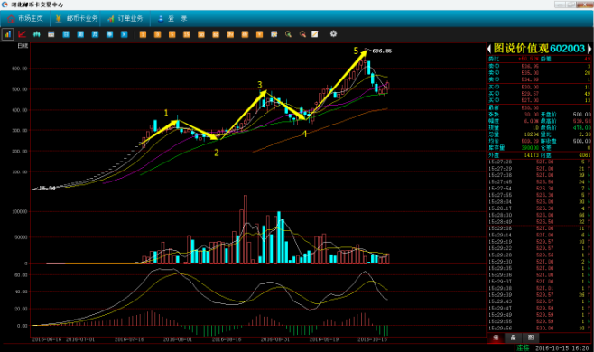This screenshot has width=594, height=352.
Task: Click the 登录 login button
Action: click(172, 19)
